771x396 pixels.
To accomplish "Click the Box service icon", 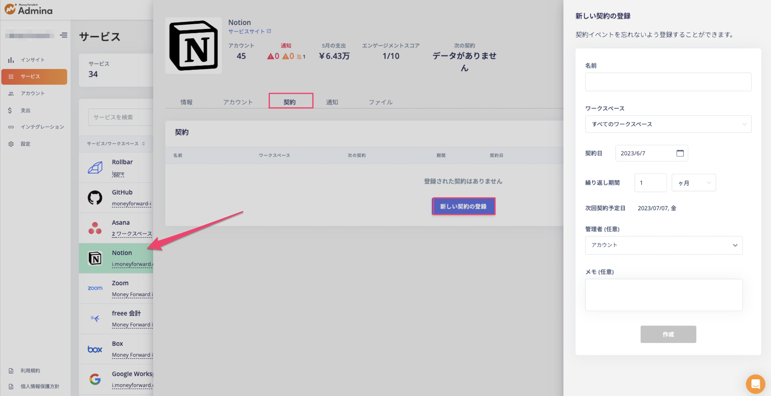I will pyautogui.click(x=95, y=349).
